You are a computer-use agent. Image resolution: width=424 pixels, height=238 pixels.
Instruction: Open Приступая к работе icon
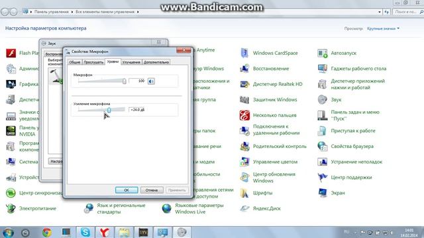323,131
